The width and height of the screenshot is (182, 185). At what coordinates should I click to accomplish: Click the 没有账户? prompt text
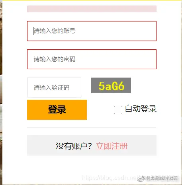pyautogui.click(x=74, y=146)
